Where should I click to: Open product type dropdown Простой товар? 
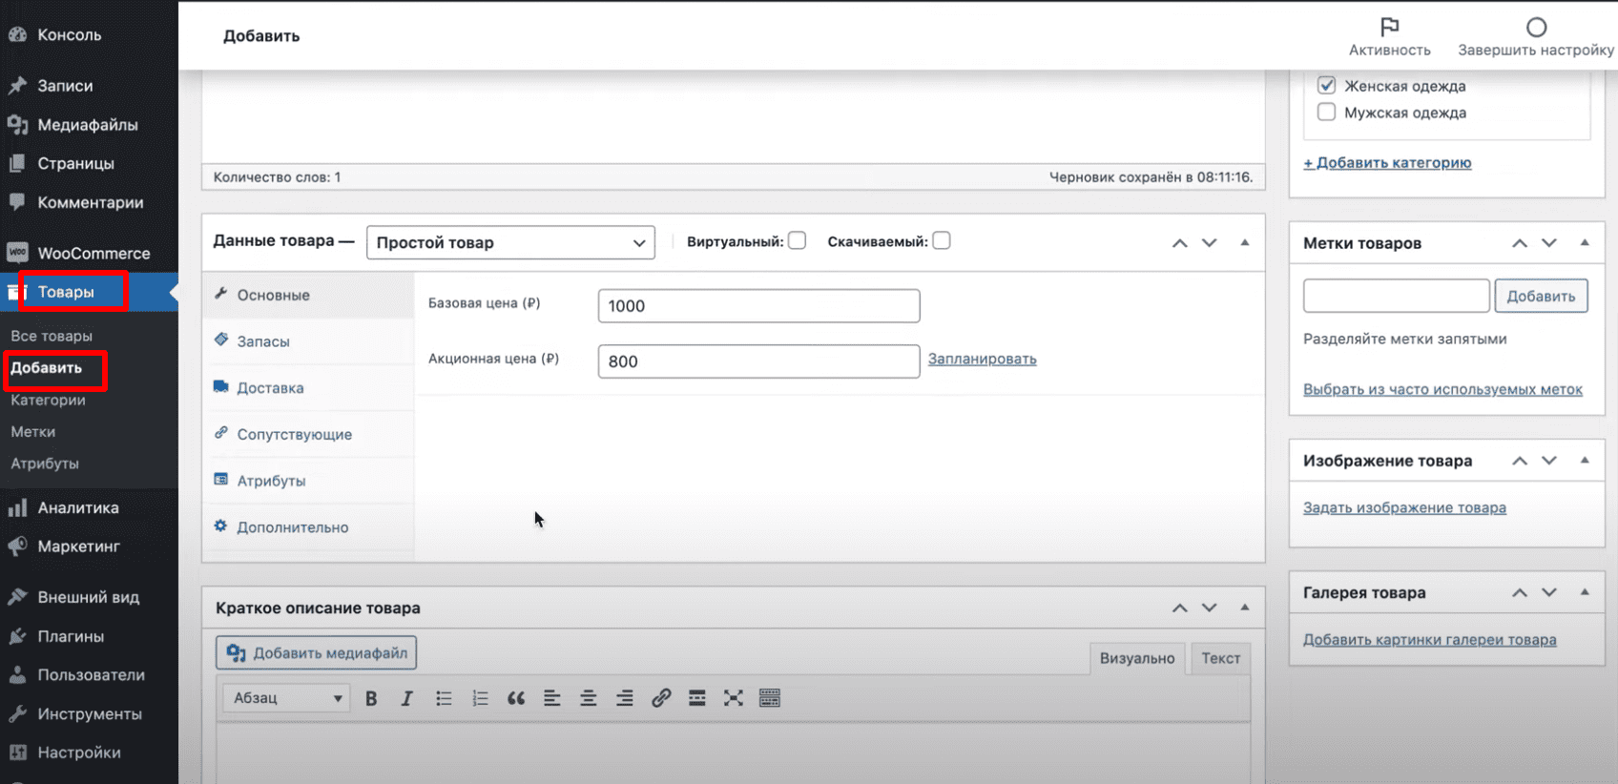click(x=510, y=242)
